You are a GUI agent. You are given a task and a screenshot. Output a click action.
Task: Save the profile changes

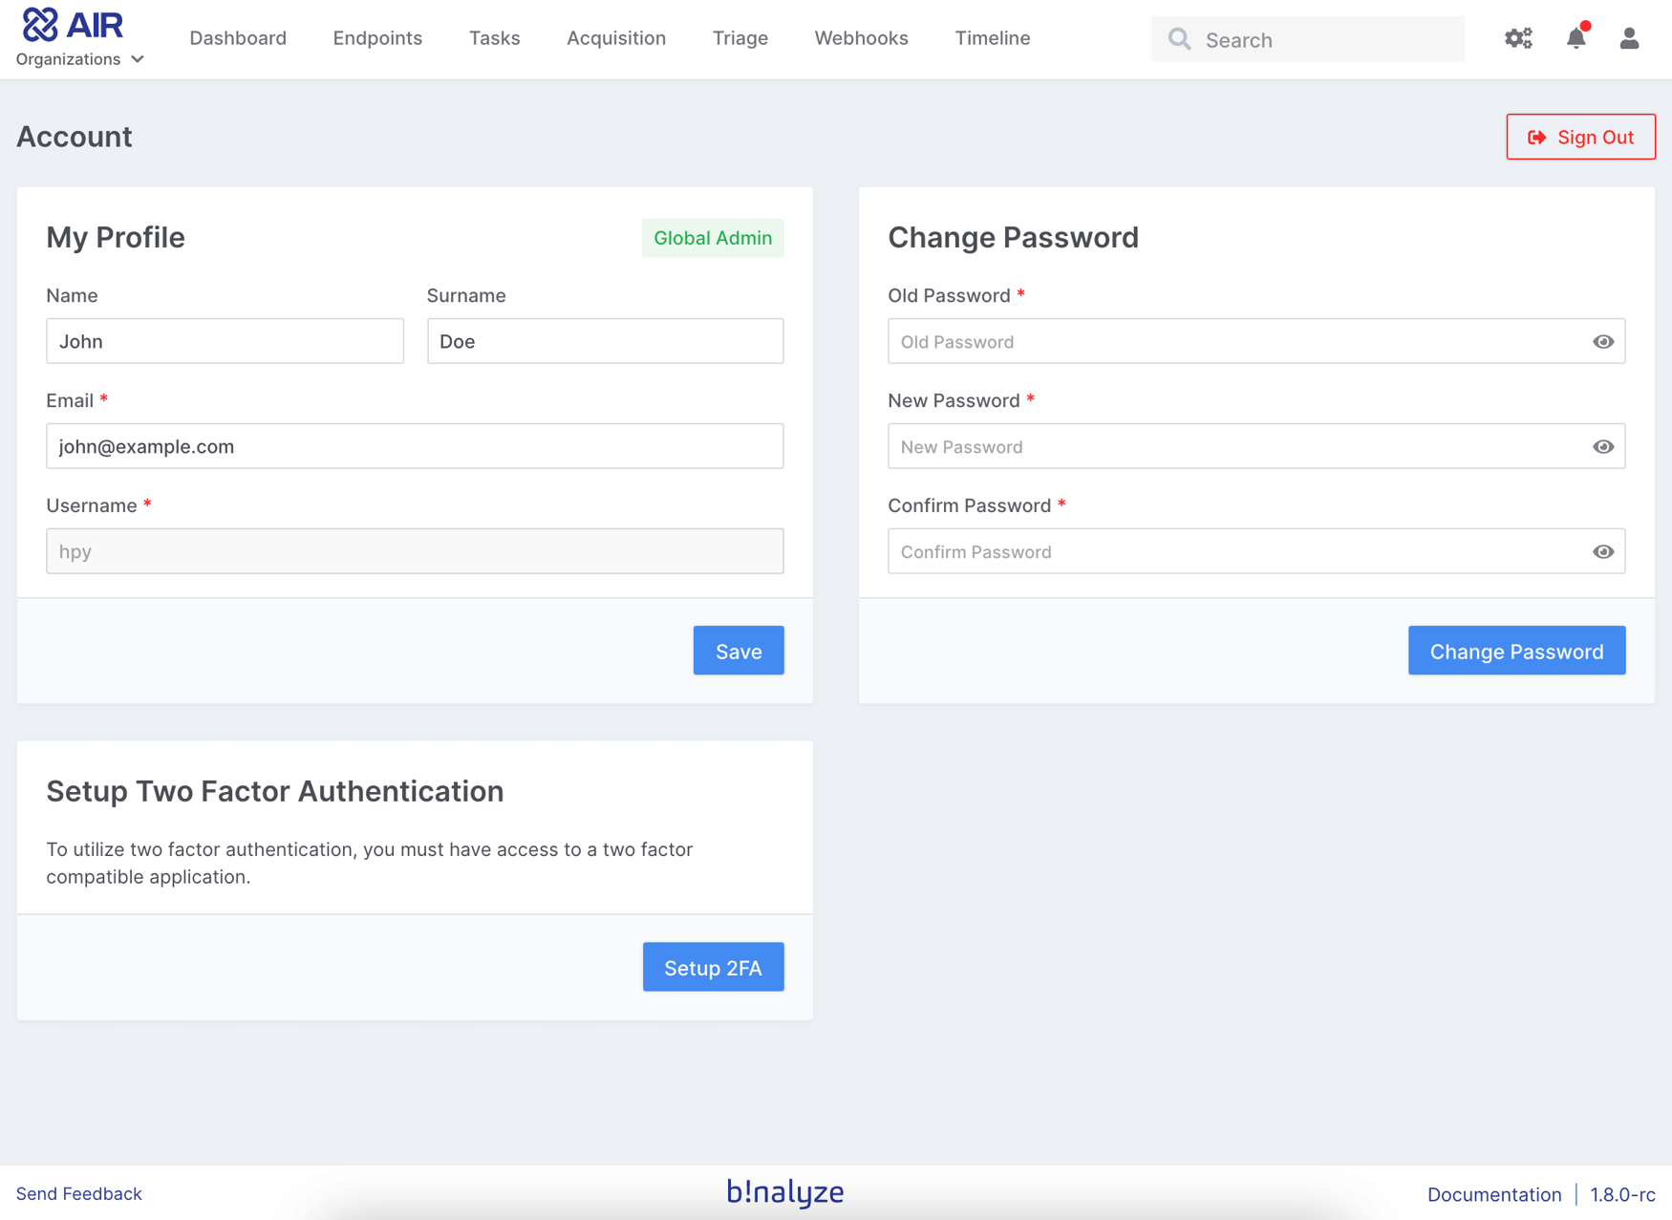[x=738, y=651]
